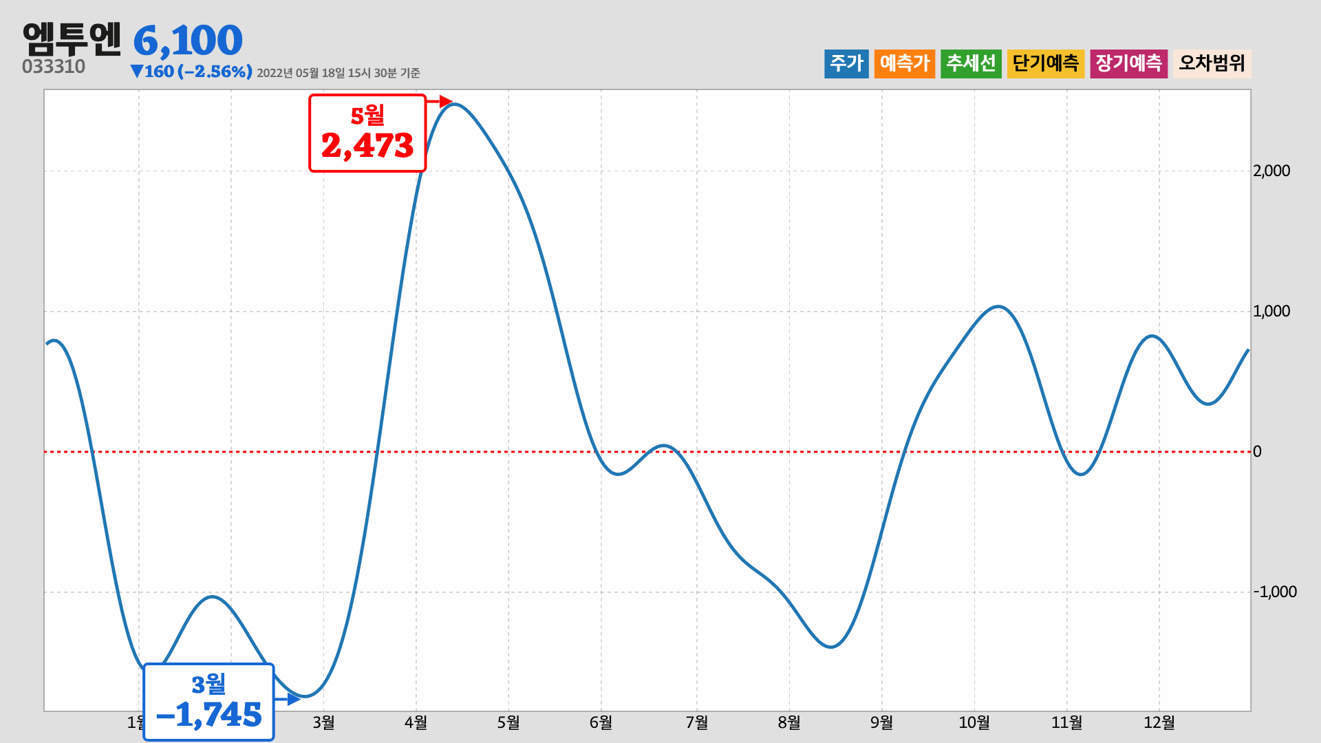Click the 2,000 y-axis label

[x=1271, y=171]
